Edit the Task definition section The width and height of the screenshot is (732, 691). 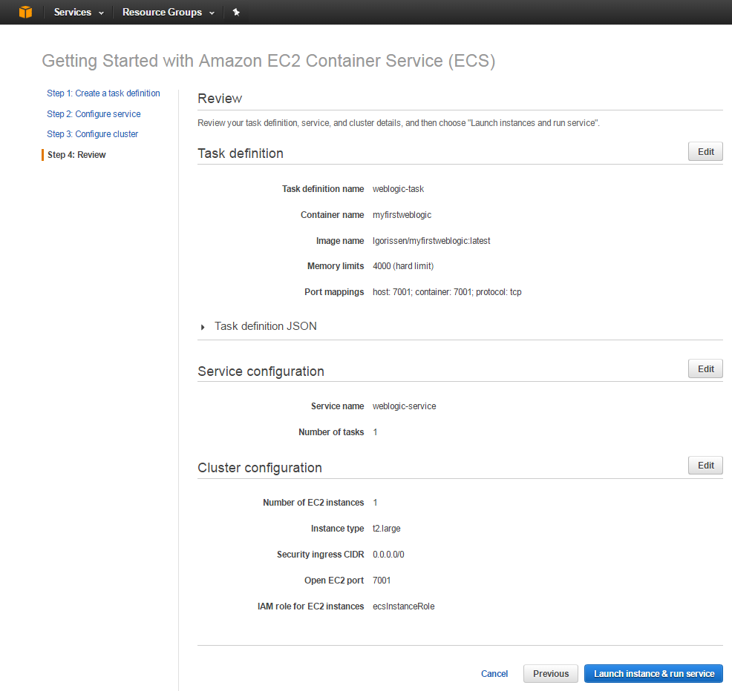705,152
